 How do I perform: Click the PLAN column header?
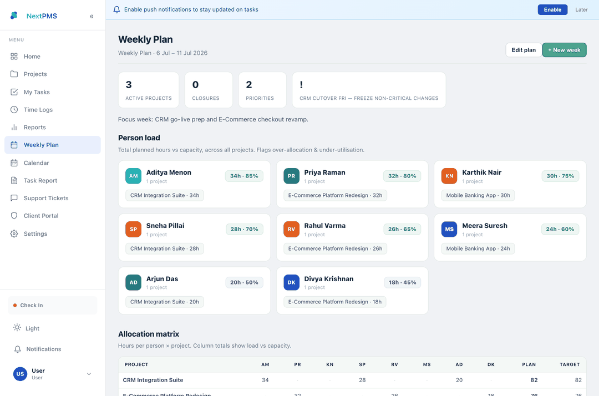tap(529, 365)
